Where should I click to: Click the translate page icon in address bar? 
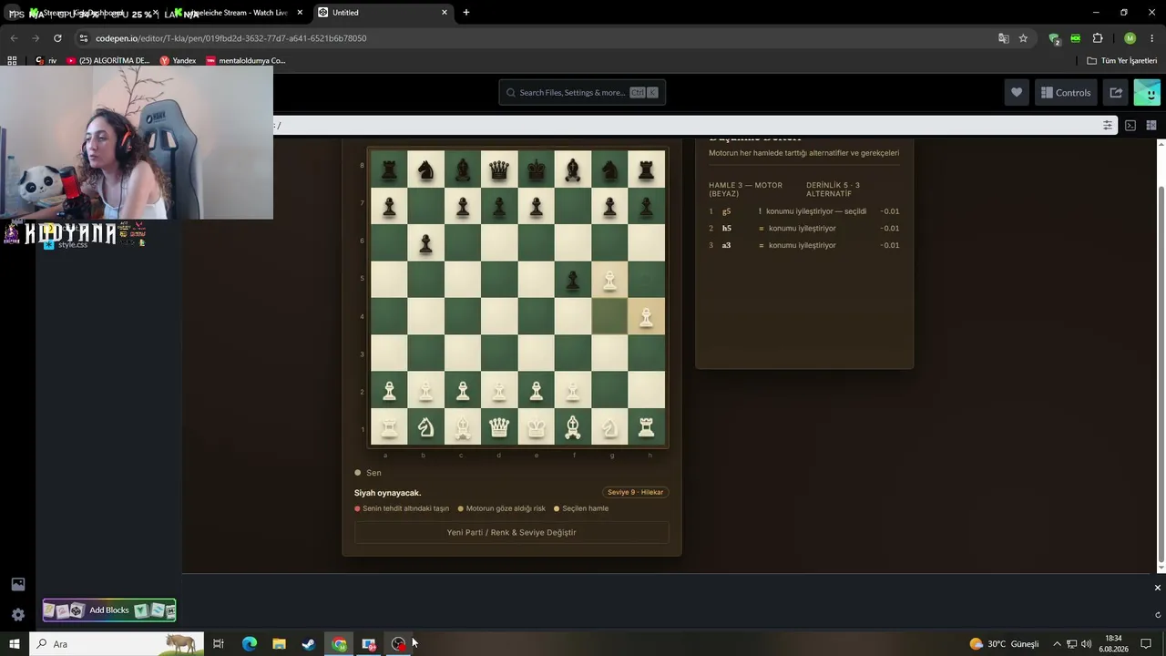(x=1003, y=38)
